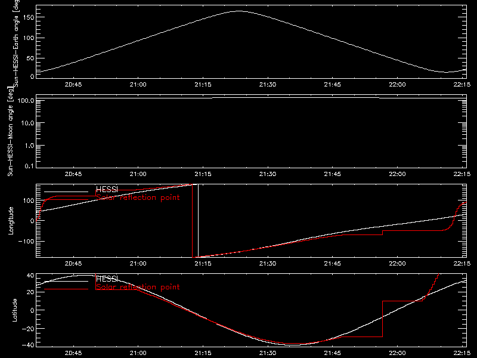Select 10.0 tick on Moon angle plot

pos(28,124)
